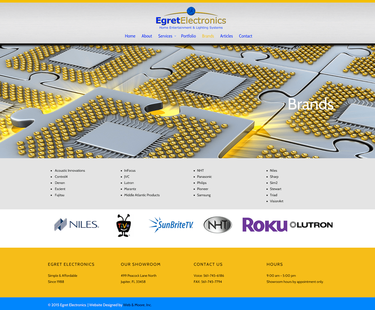Click the voice number 561-745-6186
The image size is (375, 310).
[214, 275]
